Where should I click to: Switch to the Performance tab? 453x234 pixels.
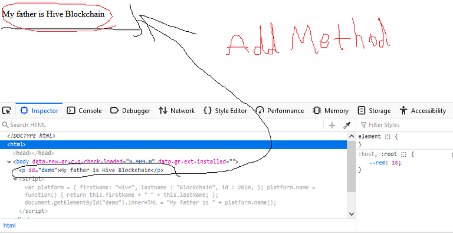[x=280, y=110]
